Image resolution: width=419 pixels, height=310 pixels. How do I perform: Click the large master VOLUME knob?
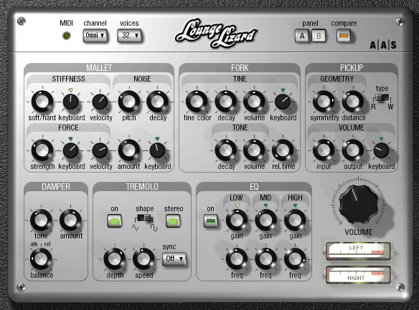tap(358, 204)
